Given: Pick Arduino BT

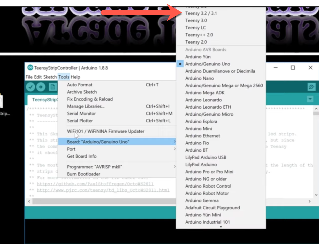Looking at the screenshot, I should tap(221, 150).
